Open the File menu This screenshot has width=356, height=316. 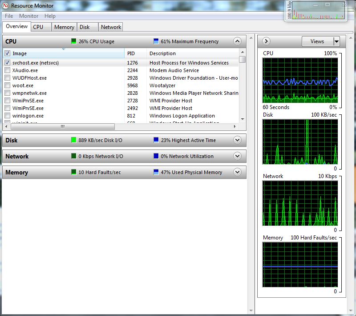[9, 16]
